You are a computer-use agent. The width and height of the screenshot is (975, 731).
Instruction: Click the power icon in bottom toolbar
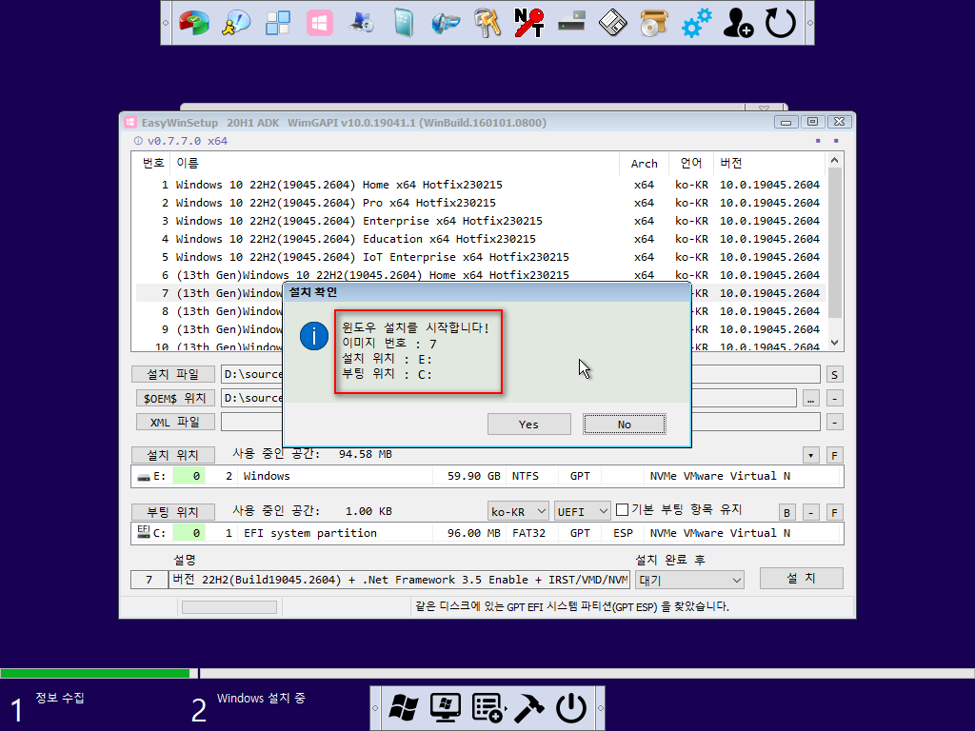click(571, 707)
